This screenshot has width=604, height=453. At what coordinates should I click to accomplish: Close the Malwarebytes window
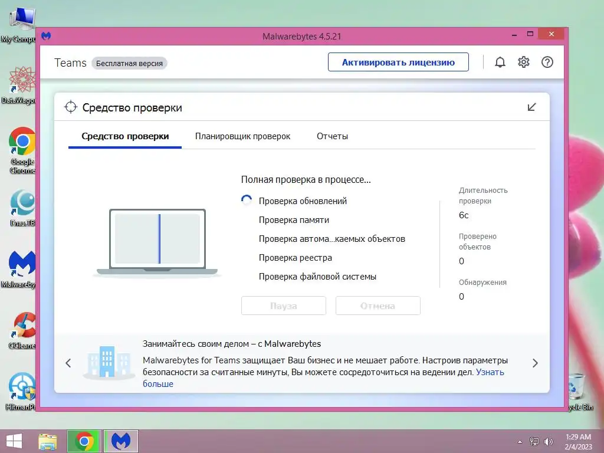pyautogui.click(x=552, y=34)
